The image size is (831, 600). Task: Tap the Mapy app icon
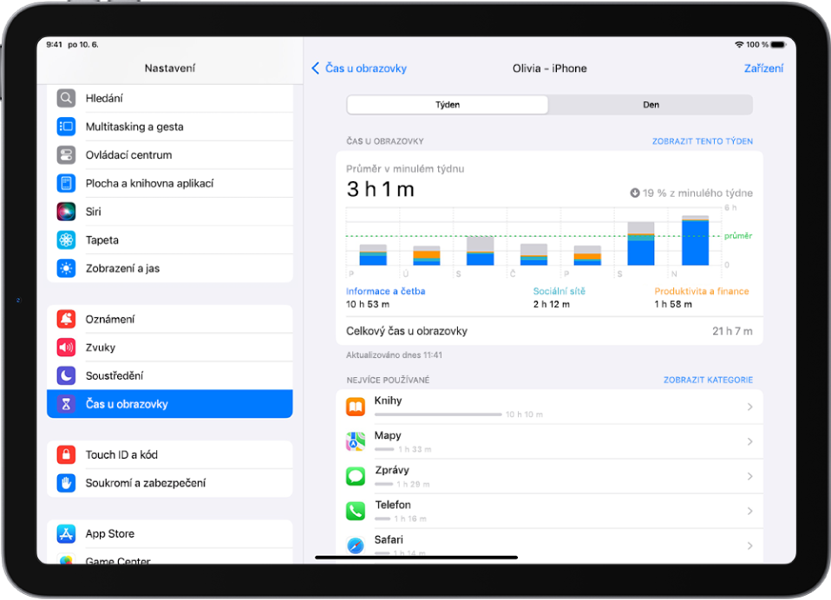click(x=356, y=441)
